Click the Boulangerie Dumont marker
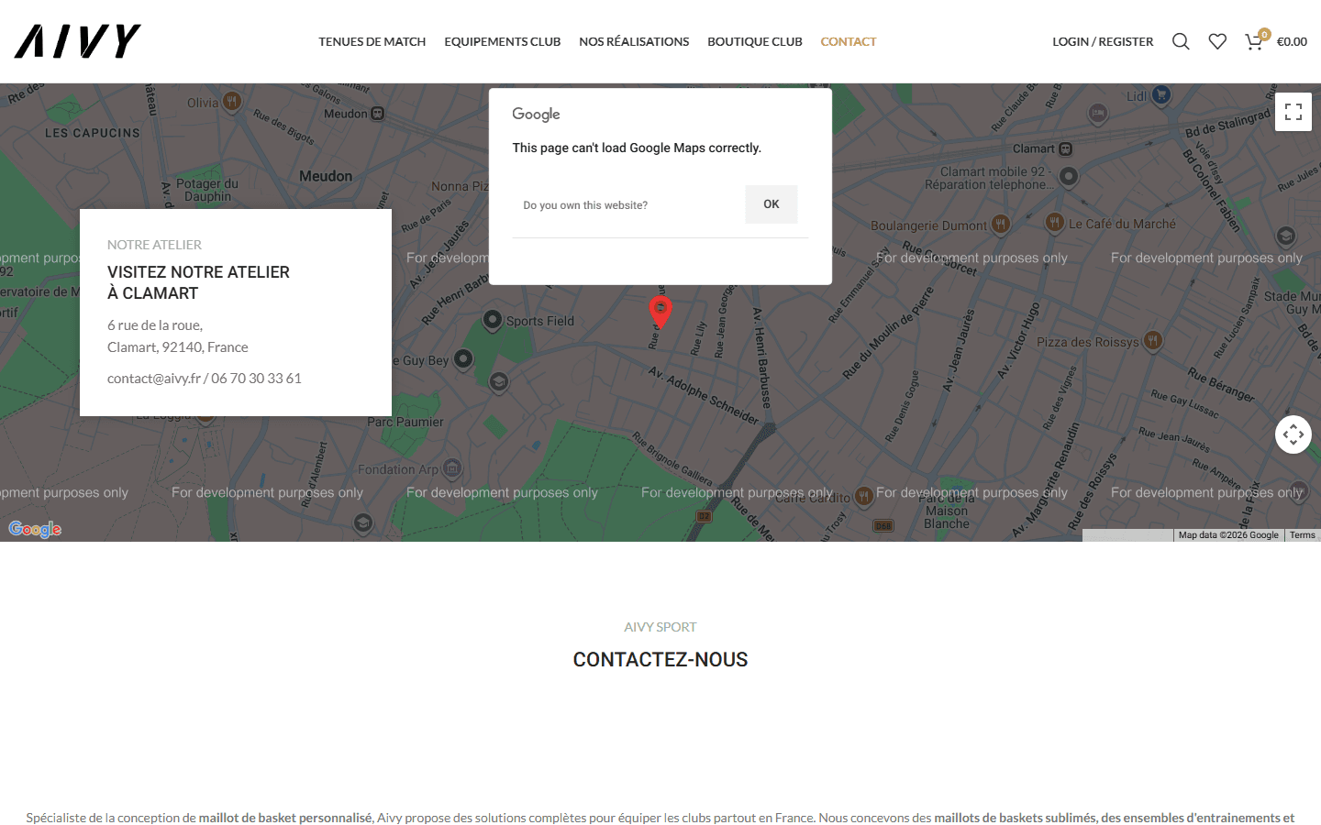Image resolution: width=1321 pixels, height=825 pixels. pos(1001,224)
